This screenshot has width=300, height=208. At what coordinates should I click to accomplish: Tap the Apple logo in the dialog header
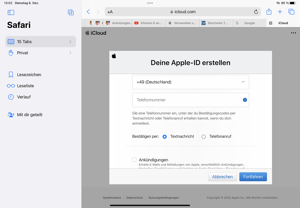tap(114, 56)
